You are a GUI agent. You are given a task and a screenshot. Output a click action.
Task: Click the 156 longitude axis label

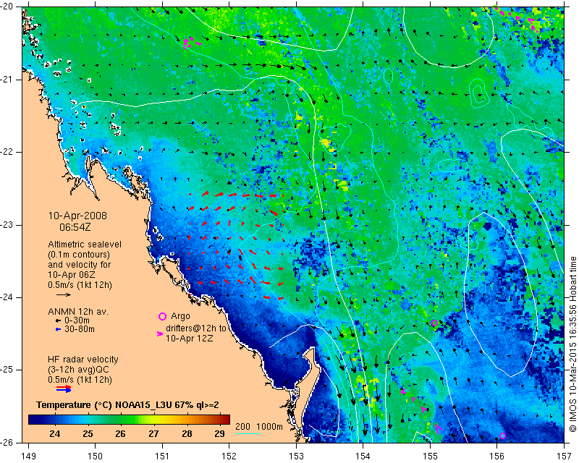pyautogui.click(x=497, y=456)
